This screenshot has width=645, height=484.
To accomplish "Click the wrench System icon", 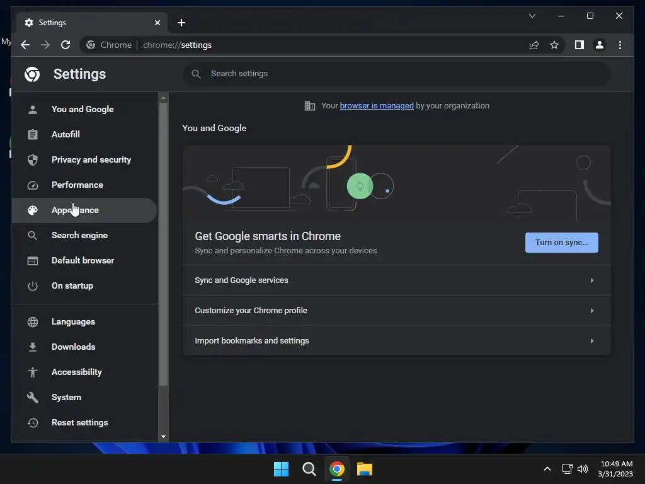I will point(33,398).
